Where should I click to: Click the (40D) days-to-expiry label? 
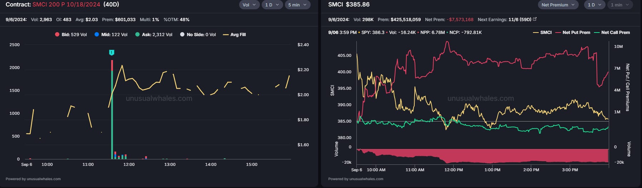pos(111,5)
